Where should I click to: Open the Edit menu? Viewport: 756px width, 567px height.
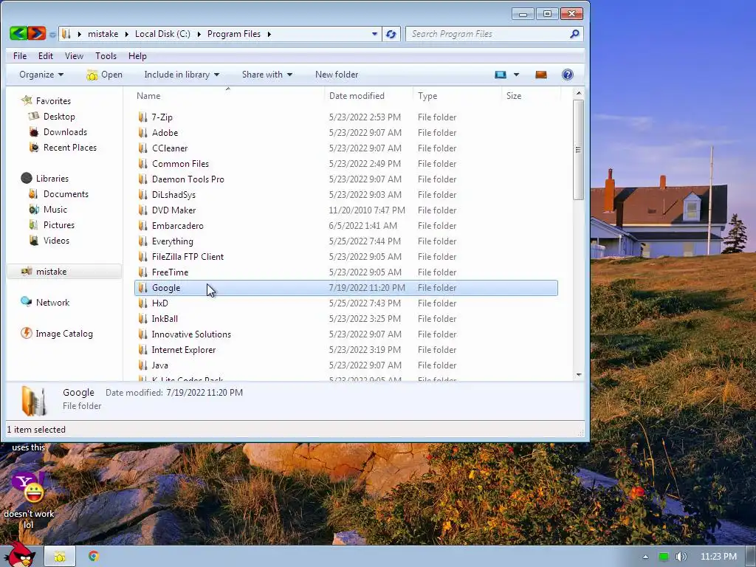[46, 56]
